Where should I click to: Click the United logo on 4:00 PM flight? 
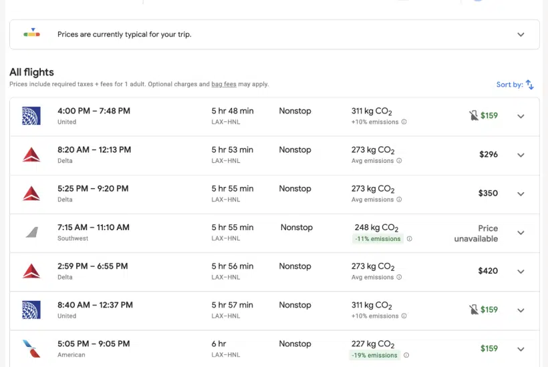pyautogui.click(x=31, y=116)
